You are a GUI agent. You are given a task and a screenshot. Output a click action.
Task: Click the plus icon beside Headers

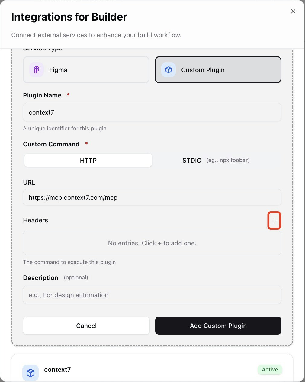coord(274,220)
